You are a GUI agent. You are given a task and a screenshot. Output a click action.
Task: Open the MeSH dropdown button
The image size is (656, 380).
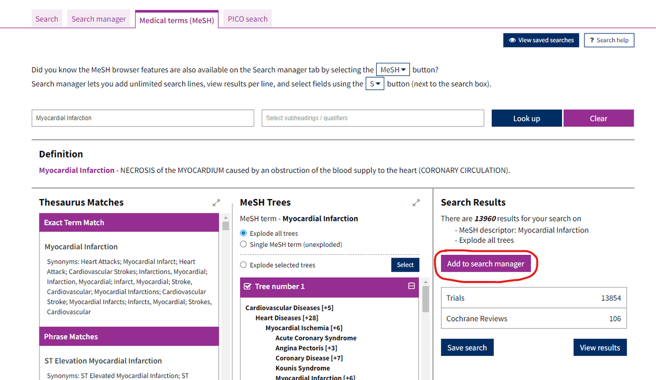click(393, 70)
